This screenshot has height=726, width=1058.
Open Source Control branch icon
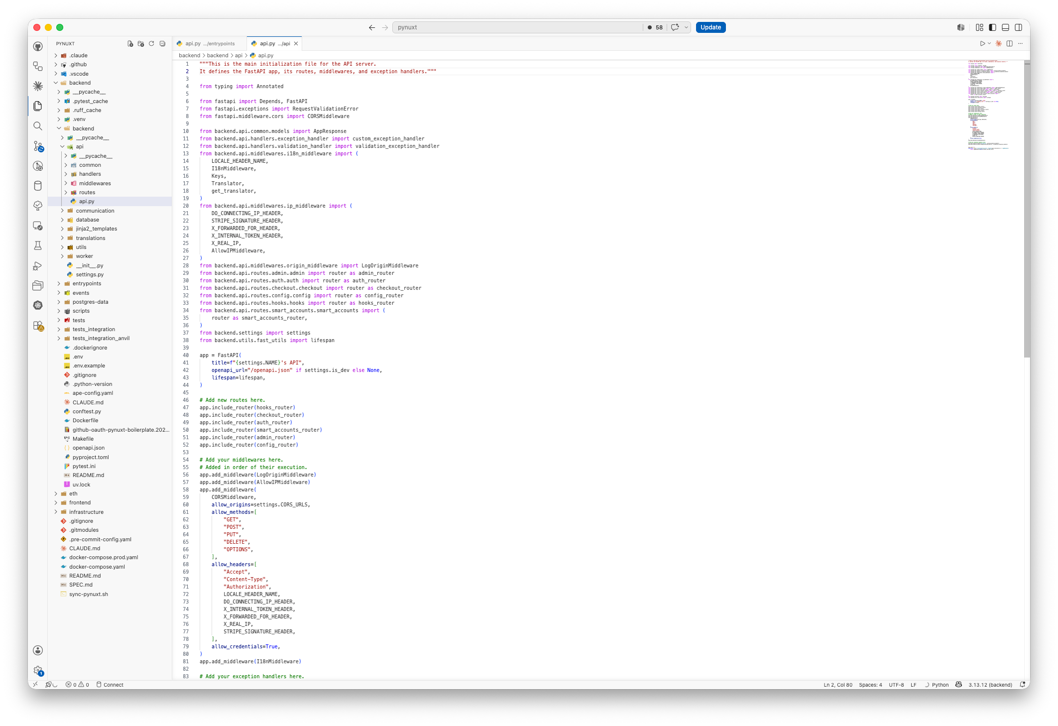tap(38, 146)
